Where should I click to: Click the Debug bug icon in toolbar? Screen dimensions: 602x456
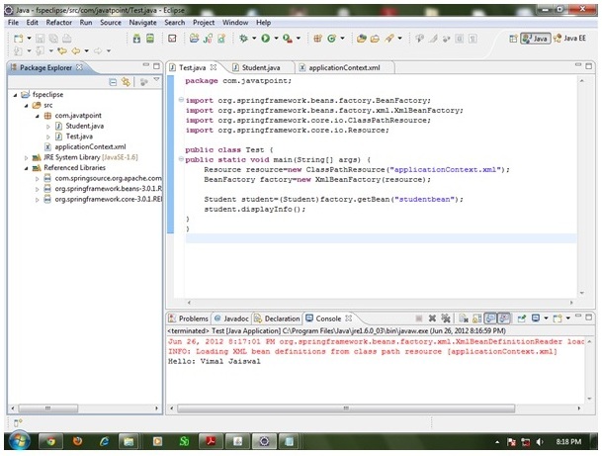point(242,39)
